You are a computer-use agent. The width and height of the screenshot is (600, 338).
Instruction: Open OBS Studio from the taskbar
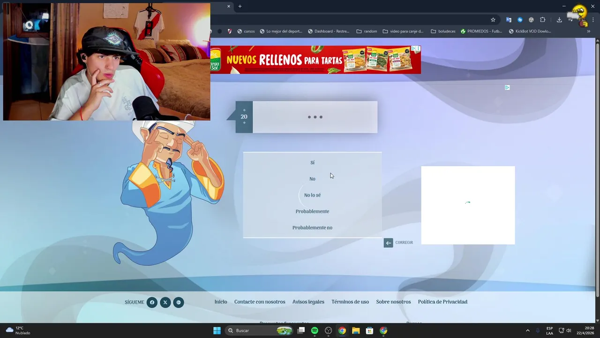coord(328,330)
